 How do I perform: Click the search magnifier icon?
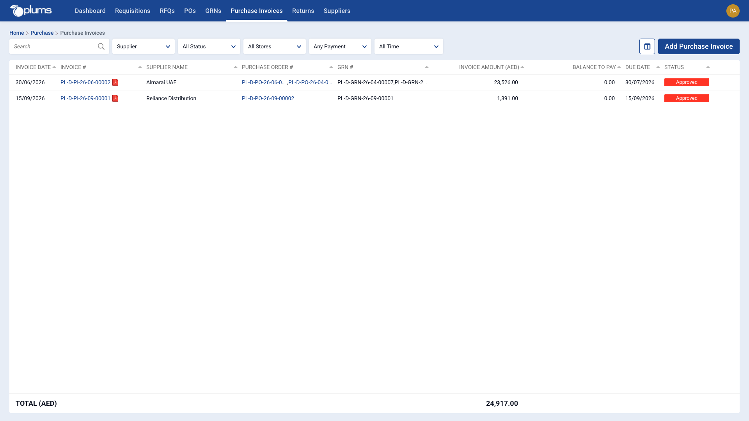pos(101,46)
